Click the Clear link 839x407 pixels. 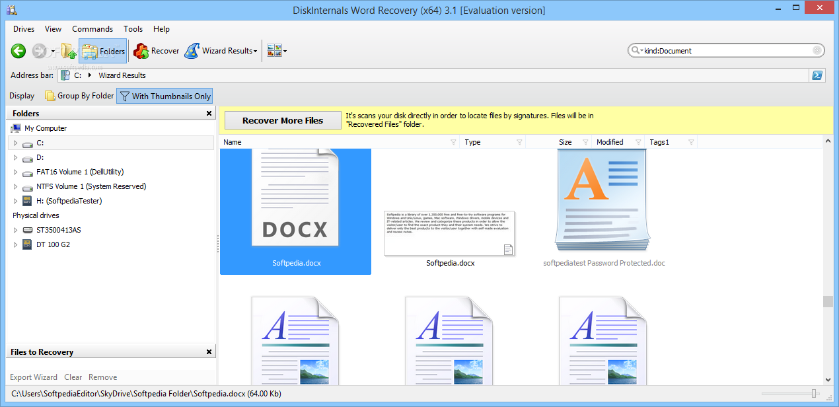(x=73, y=377)
